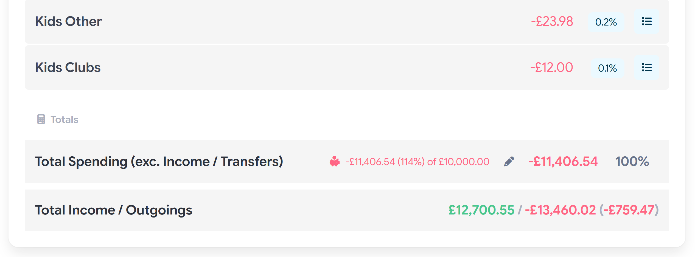Image resolution: width=695 pixels, height=257 pixels.
Task: Click the green £12,700.55 income figure
Action: [481, 210]
